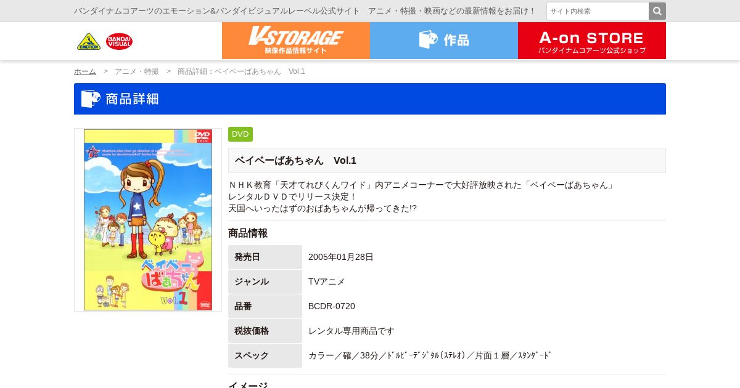Open the DVD cover thumbnail image
Image resolution: width=740 pixels, height=388 pixels.
148,220
